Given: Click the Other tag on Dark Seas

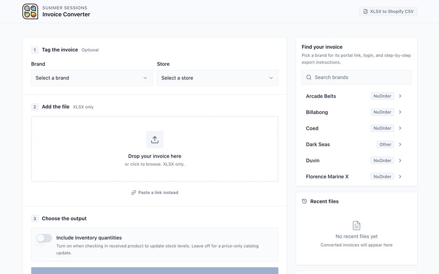Looking at the screenshot, I should 385,144.
